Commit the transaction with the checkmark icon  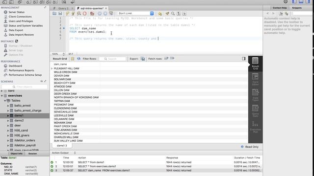point(100,13)
